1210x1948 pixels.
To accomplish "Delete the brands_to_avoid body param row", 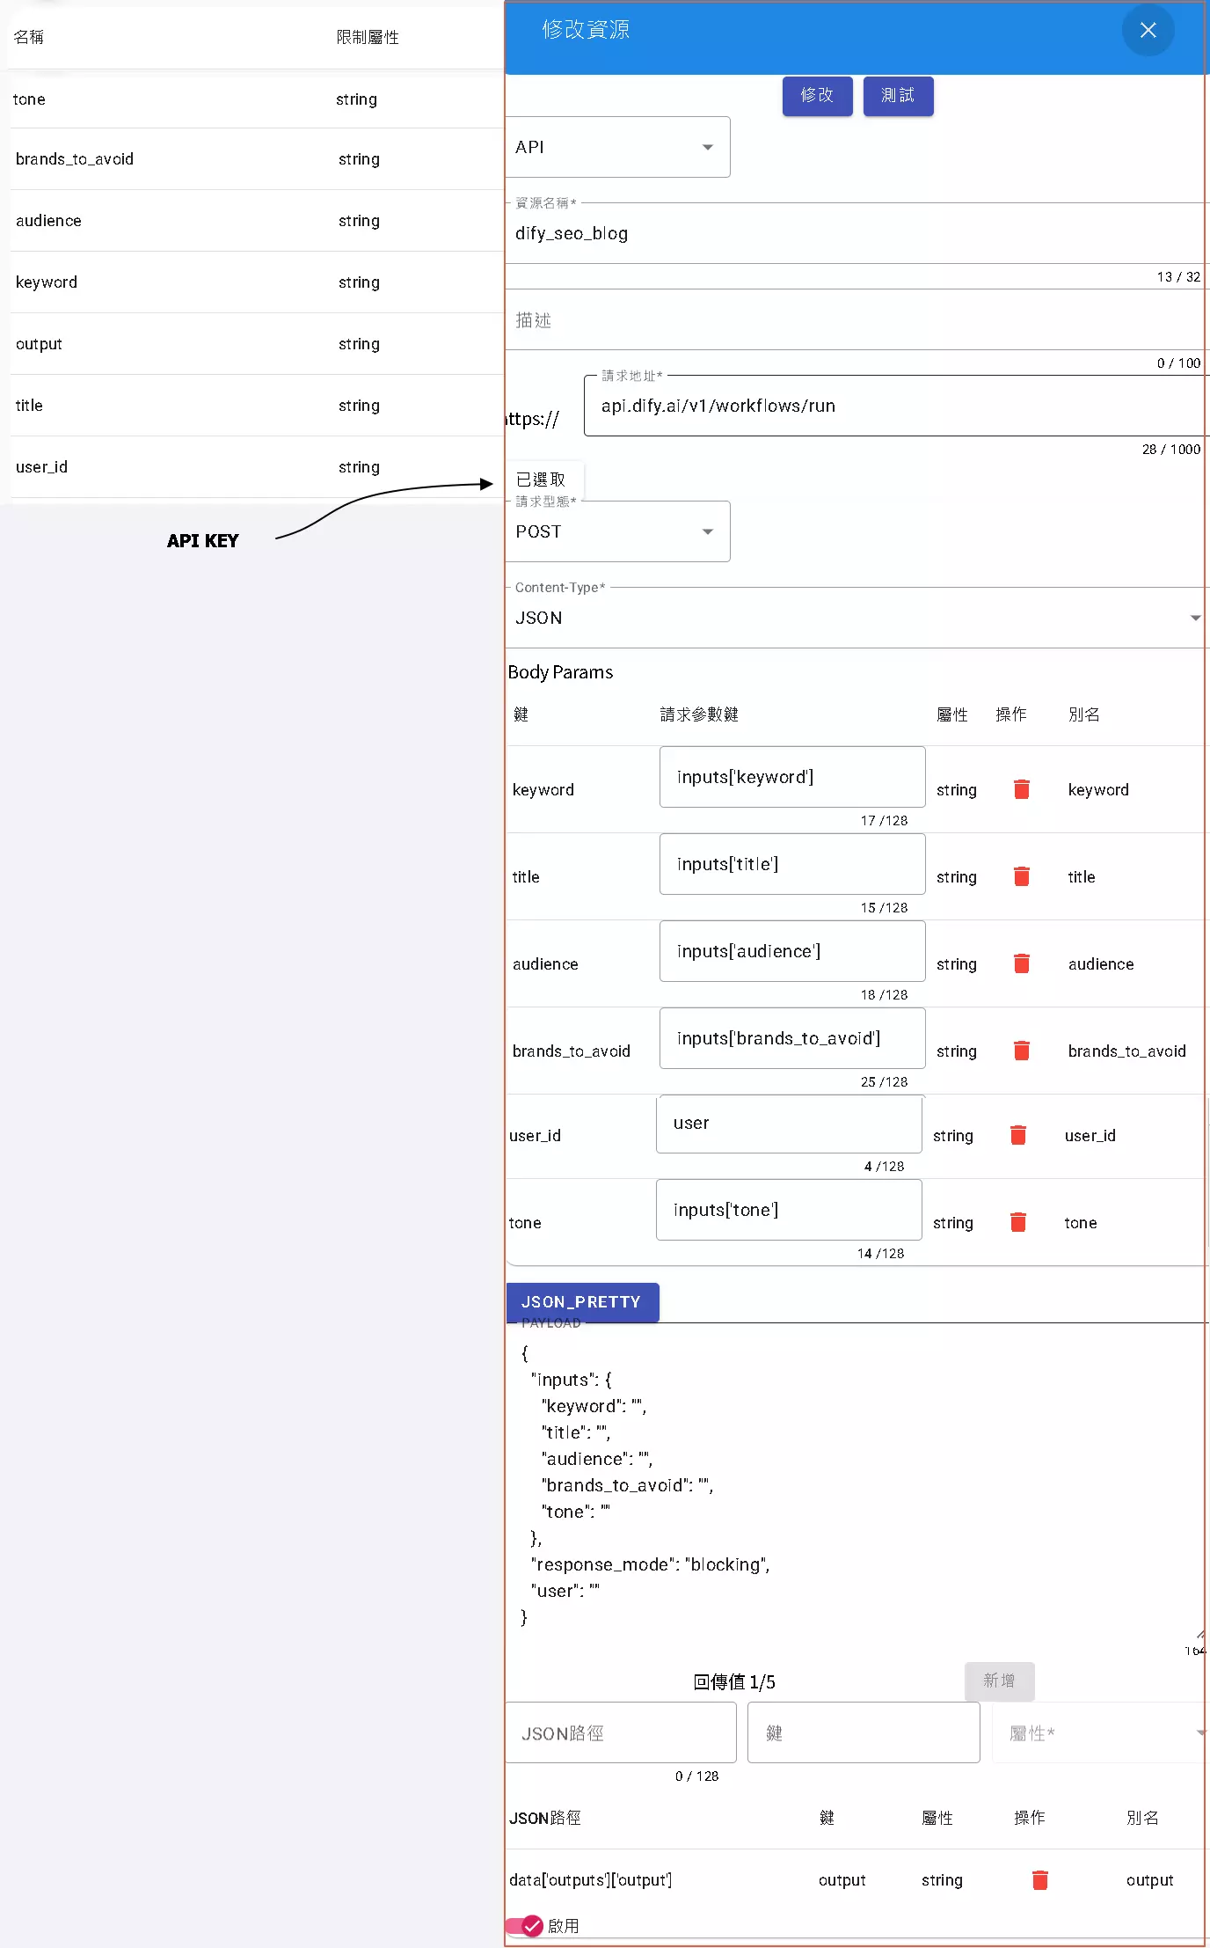I will (1021, 1051).
